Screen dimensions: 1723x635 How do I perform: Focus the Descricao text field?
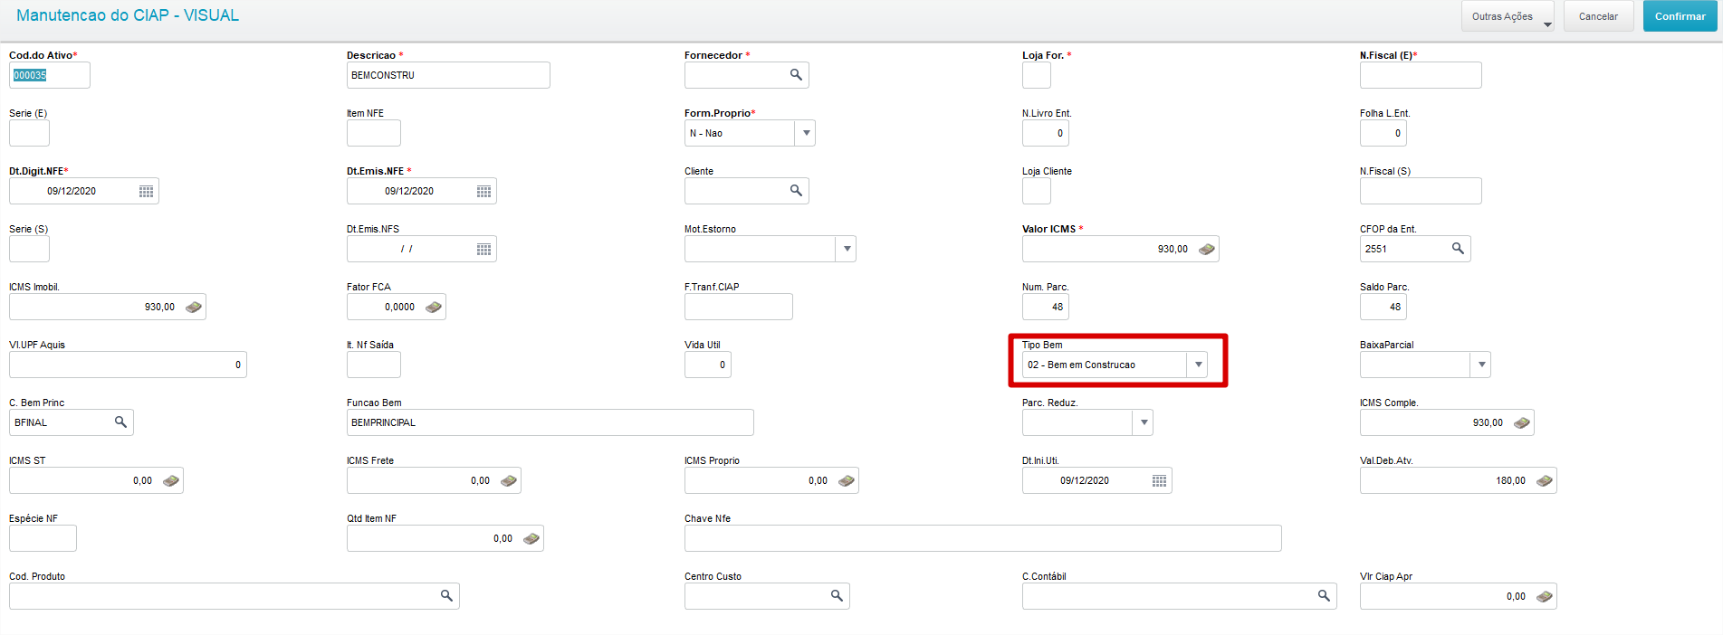pyautogui.click(x=448, y=75)
